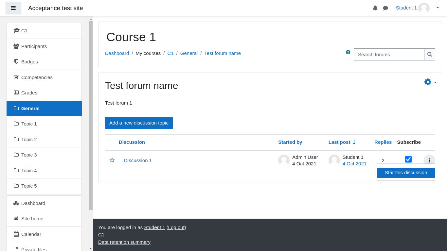The width and height of the screenshot is (447, 251).
Task: Open the 4 Oct 2021 last post link
Action: 354,164
